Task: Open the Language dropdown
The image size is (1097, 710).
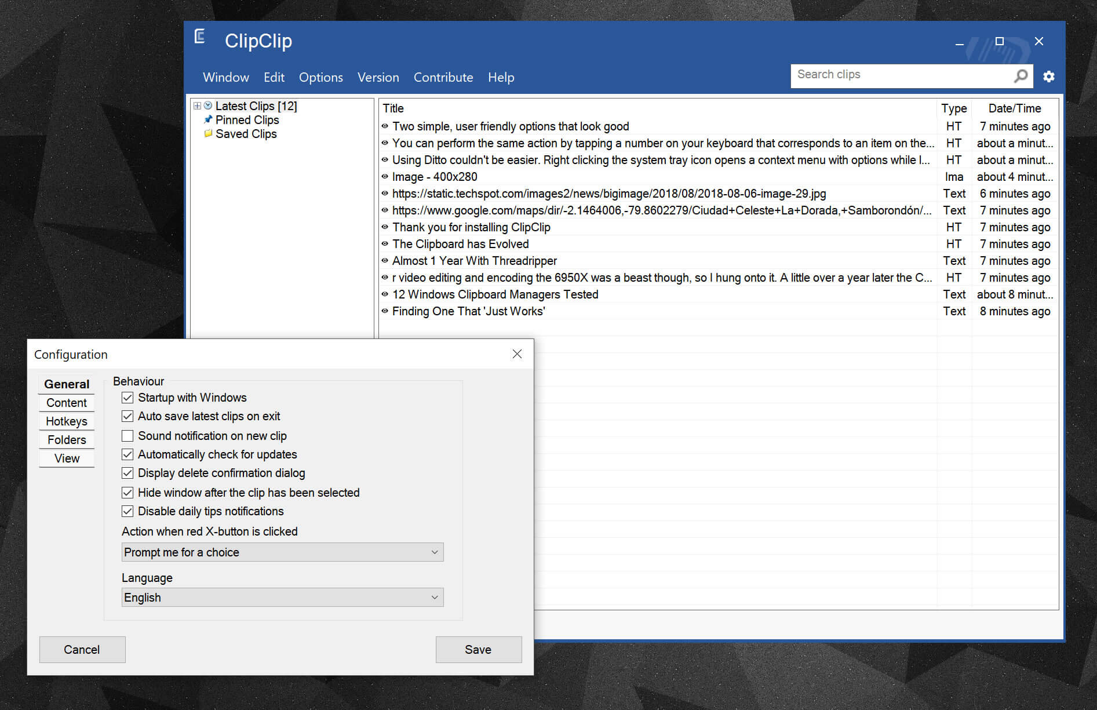Action: coord(282,598)
